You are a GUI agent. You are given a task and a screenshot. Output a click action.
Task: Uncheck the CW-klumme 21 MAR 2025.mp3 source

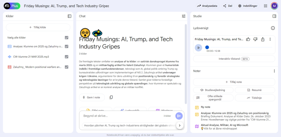coord(66,57)
